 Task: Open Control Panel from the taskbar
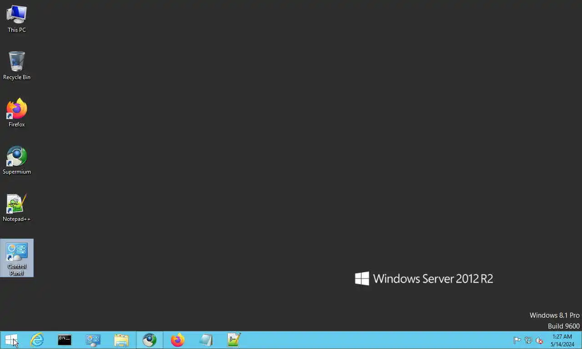click(93, 340)
